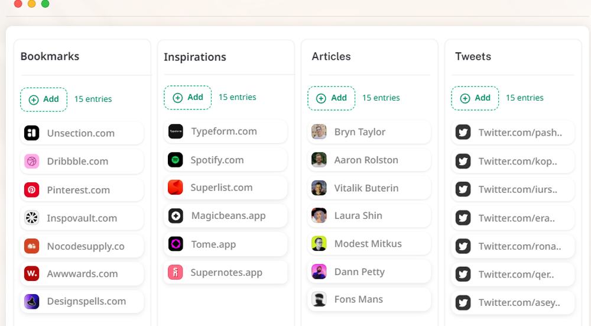Click the Twitter bird icon beside Twitter.com/pash..

[463, 133]
